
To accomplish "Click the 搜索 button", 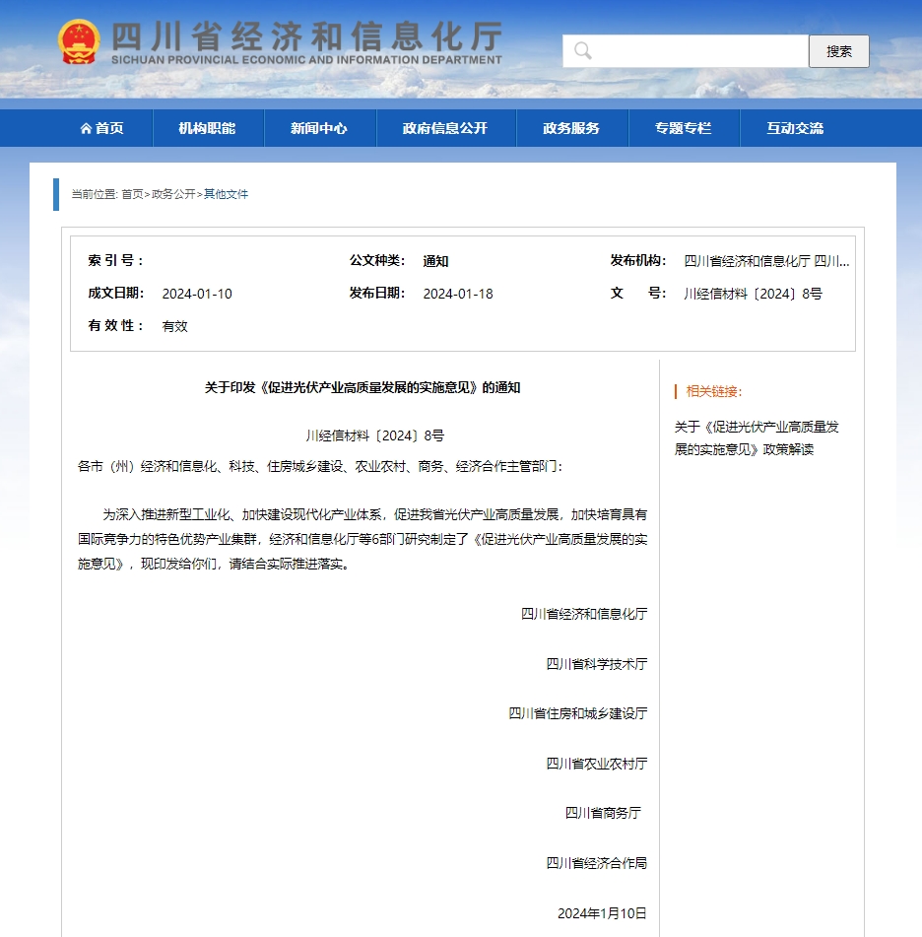I will pyautogui.click(x=839, y=51).
